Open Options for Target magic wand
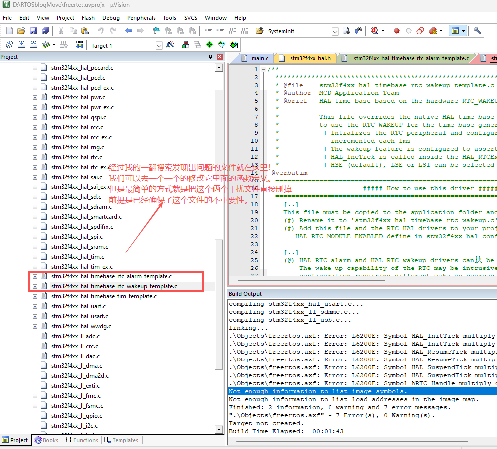Screen dimensions: 497x449 click(170, 45)
